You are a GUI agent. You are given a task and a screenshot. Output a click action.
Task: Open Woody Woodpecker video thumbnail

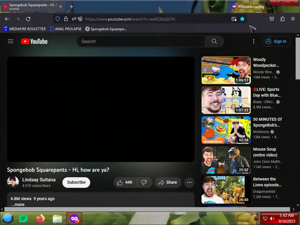point(226,70)
